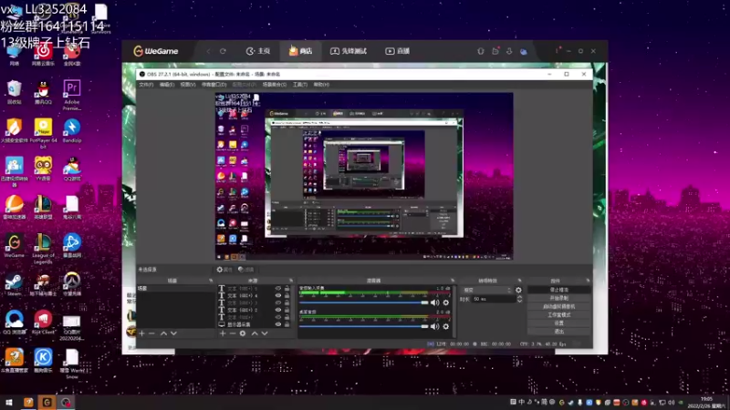730x410 pixels.
Task: Toggle lock on 文本 (GDI+) 2 source
Action: click(x=287, y=310)
